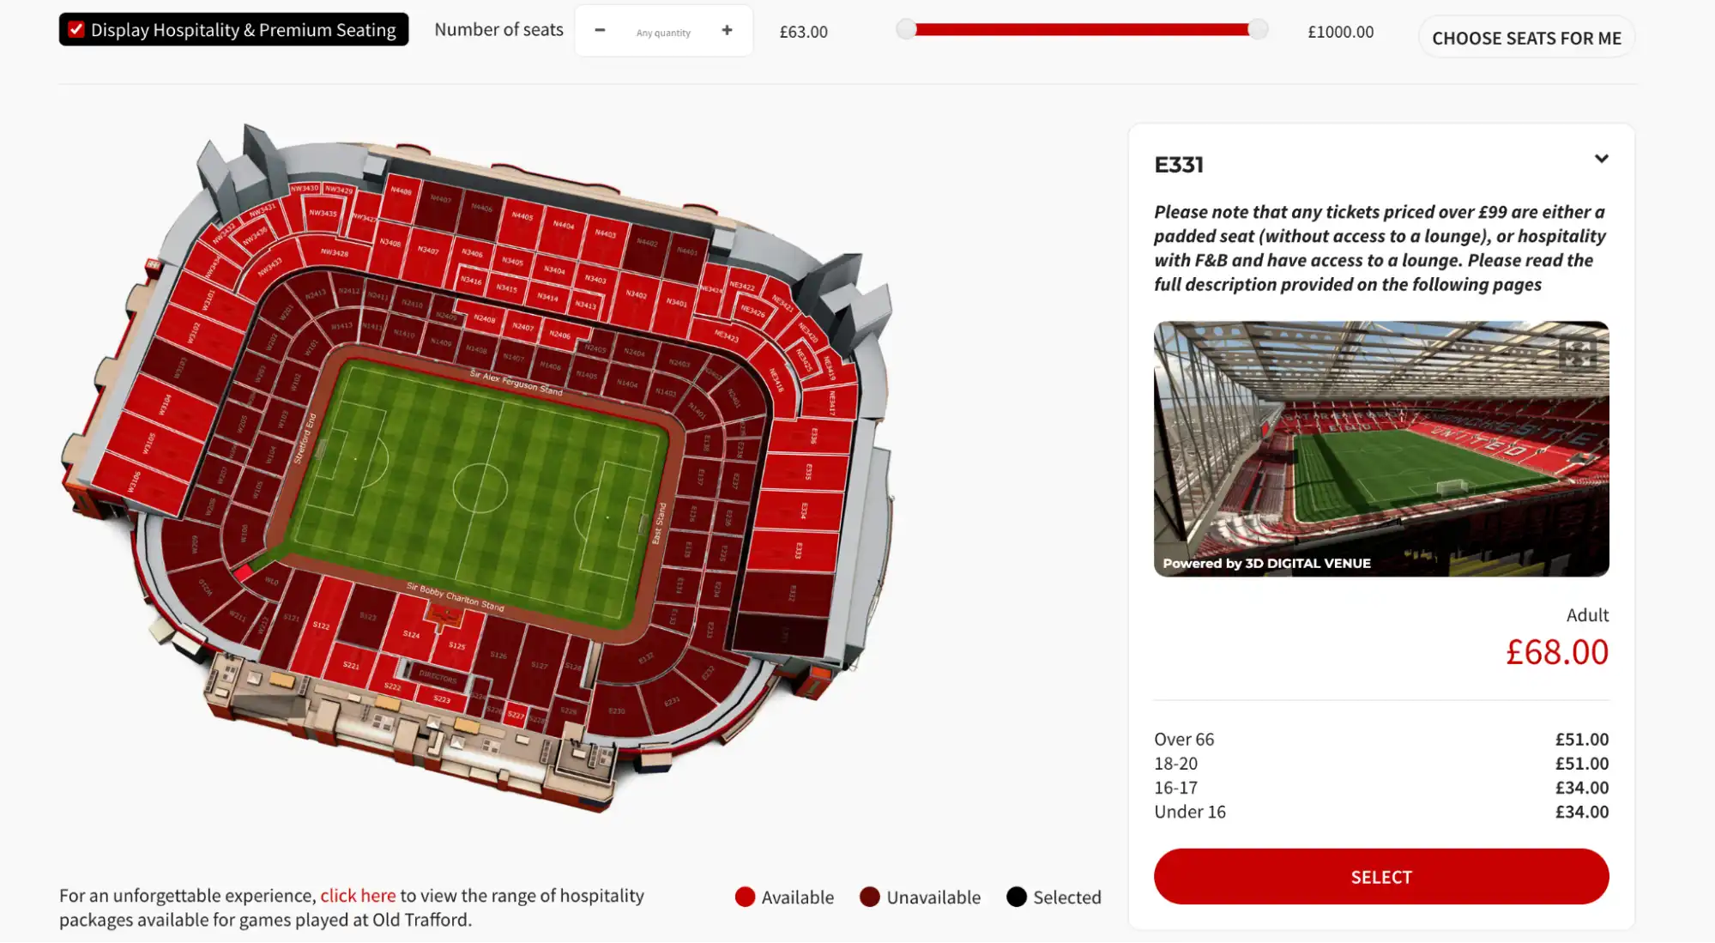
Task: Click the minimum price slider handle
Action: pos(906,28)
